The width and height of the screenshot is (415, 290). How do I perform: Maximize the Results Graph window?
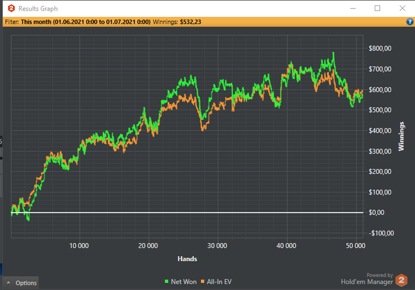[378, 8]
